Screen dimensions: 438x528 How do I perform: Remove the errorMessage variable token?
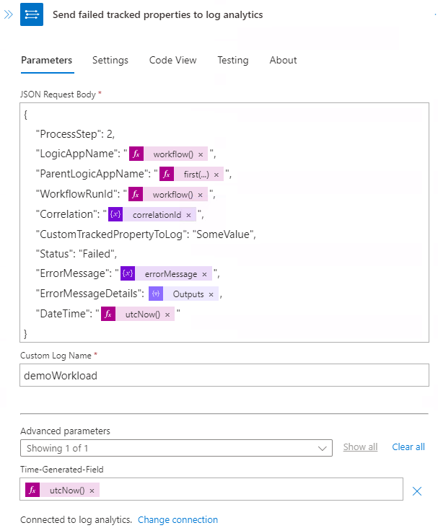click(205, 274)
